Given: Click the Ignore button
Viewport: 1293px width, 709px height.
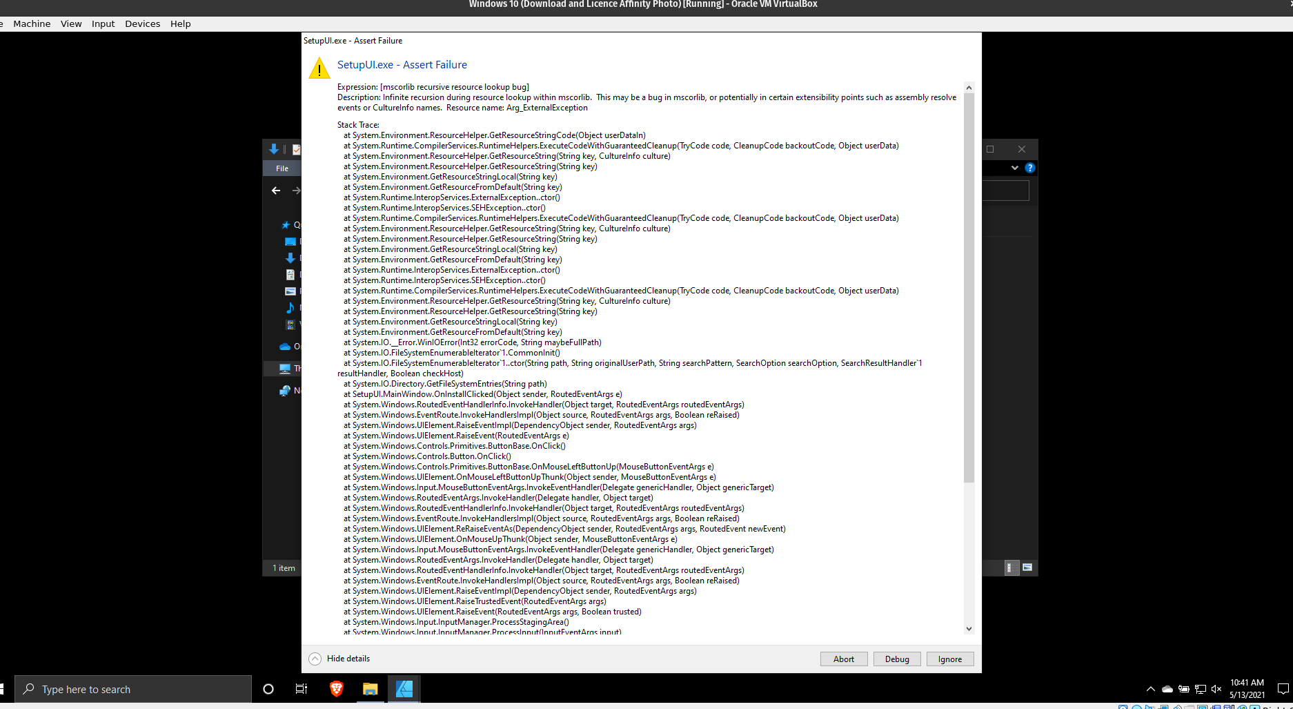Looking at the screenshot, I should (x=949, y=659).
